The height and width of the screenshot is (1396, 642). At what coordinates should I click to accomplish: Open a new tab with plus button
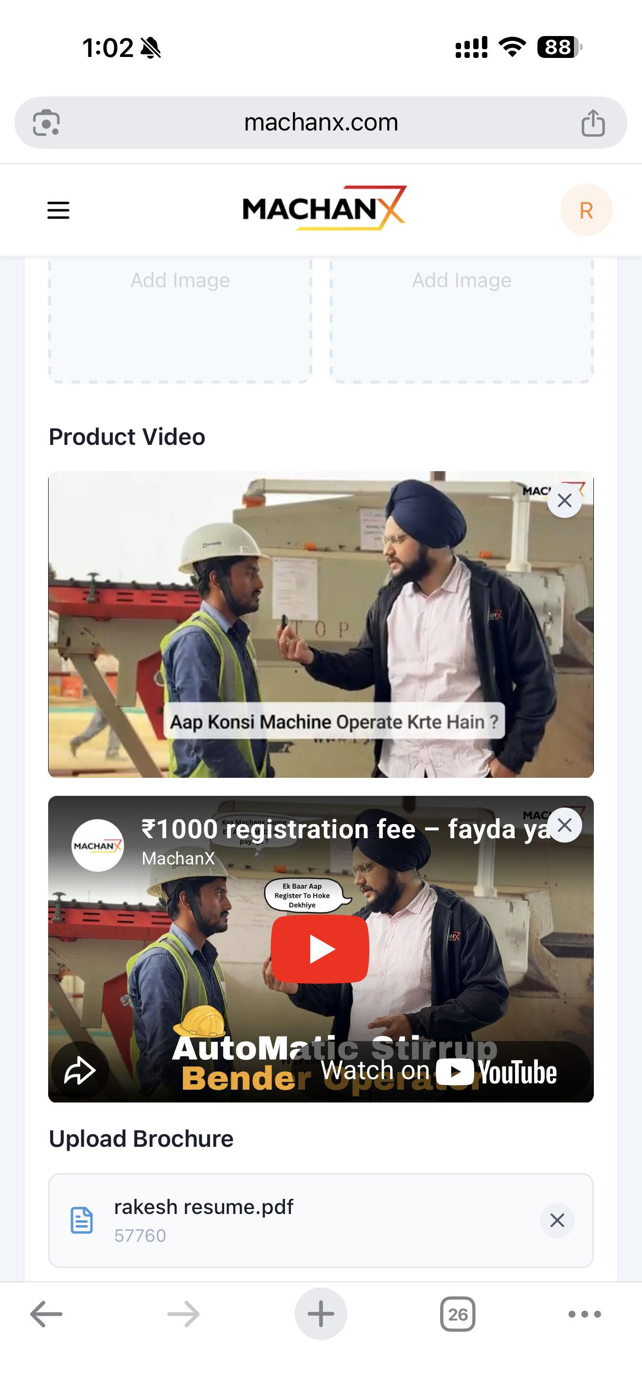click(x=321, y=1314)
